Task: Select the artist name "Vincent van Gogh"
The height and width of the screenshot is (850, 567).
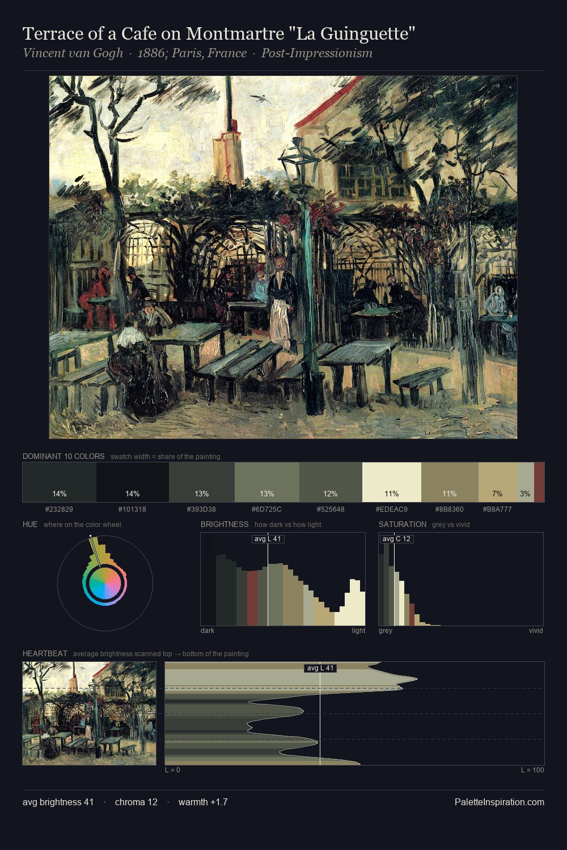Action: (73, 53)
